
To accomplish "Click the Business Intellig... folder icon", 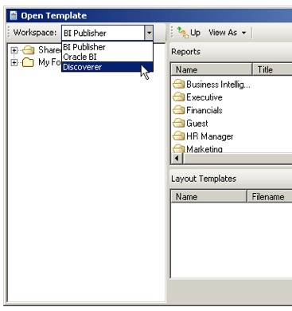I will pos(178,85).
